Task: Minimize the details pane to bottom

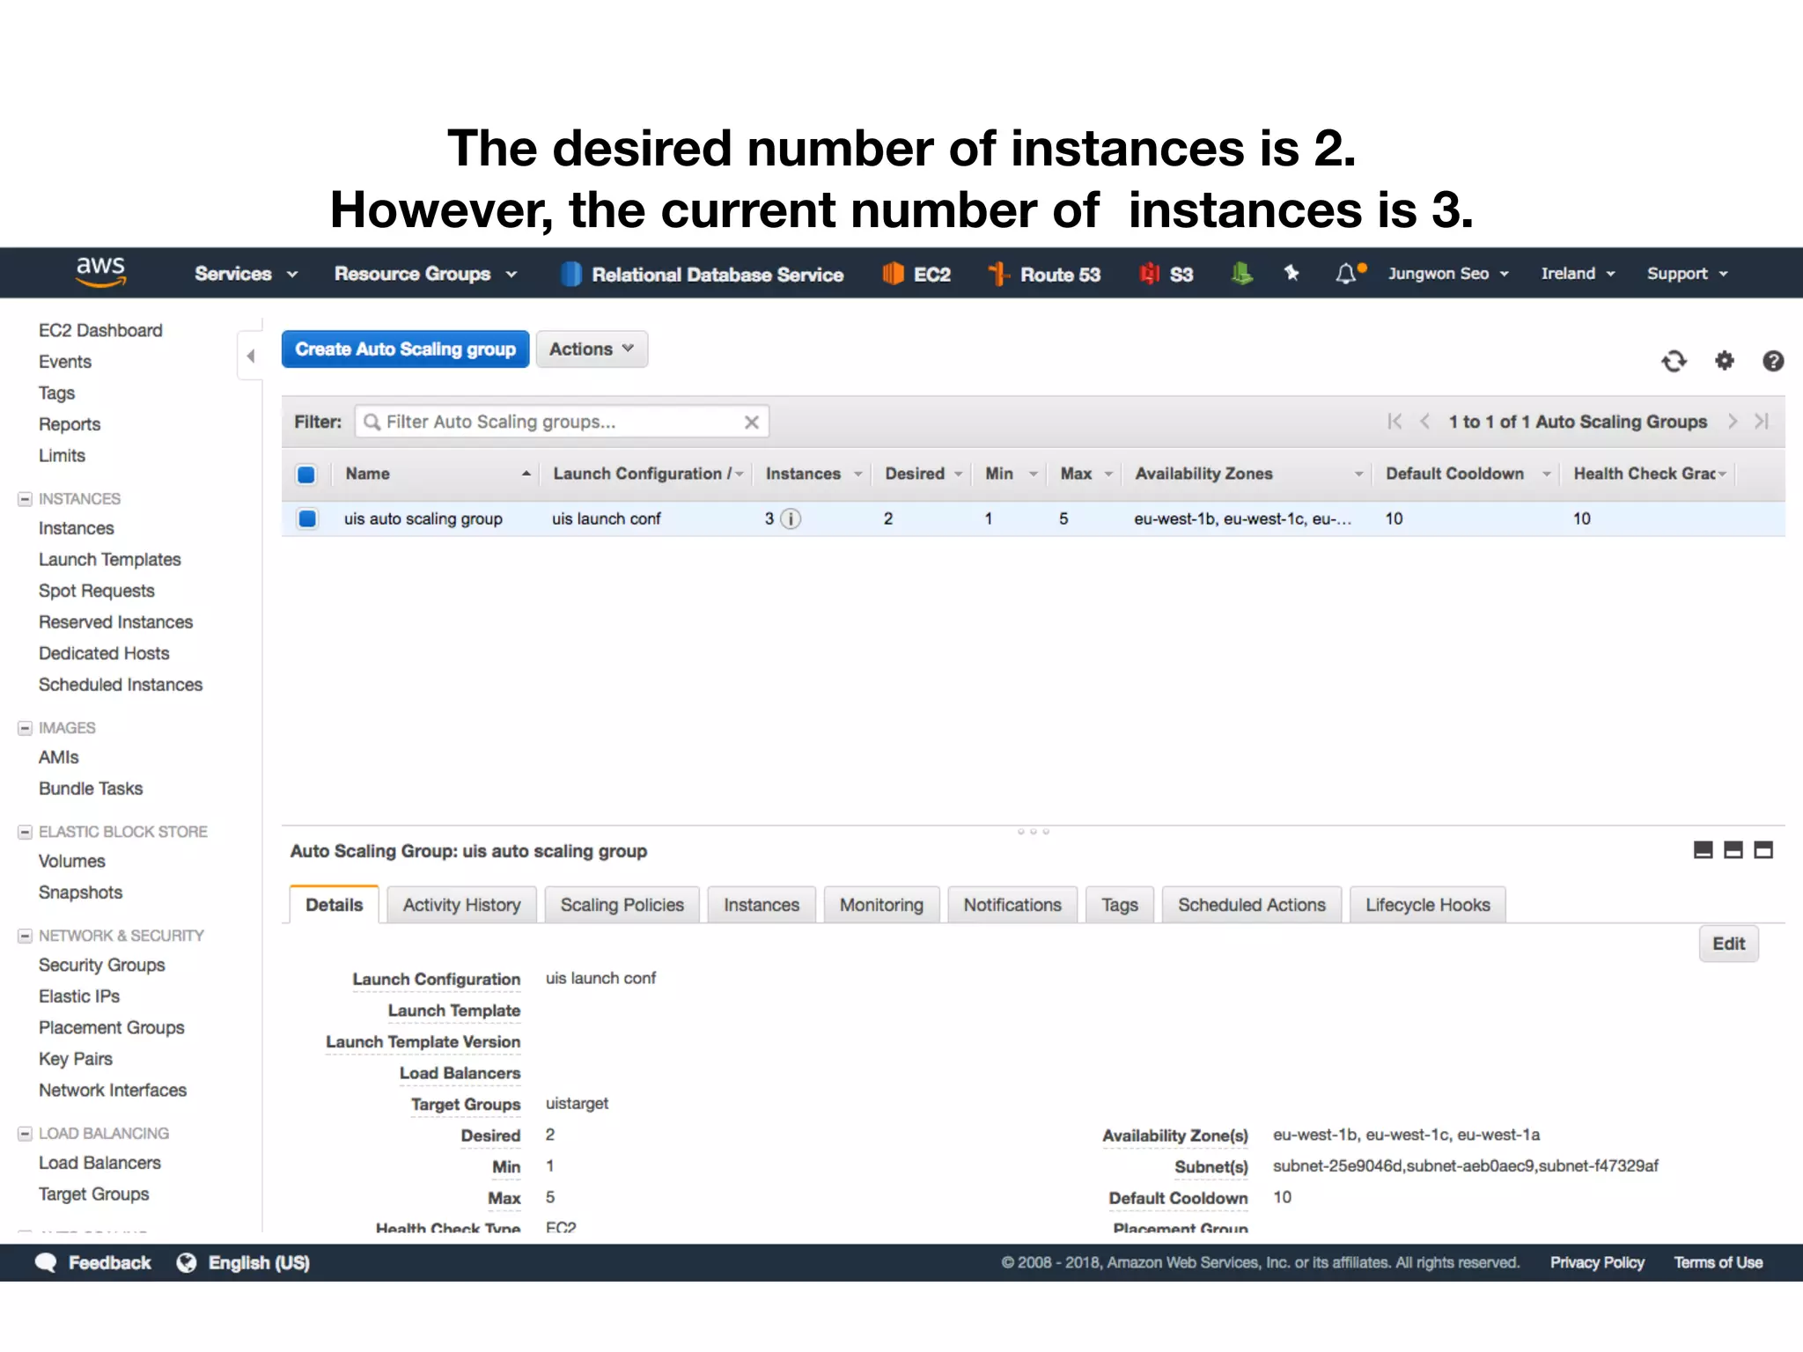Action: (x=1704, y=849)
